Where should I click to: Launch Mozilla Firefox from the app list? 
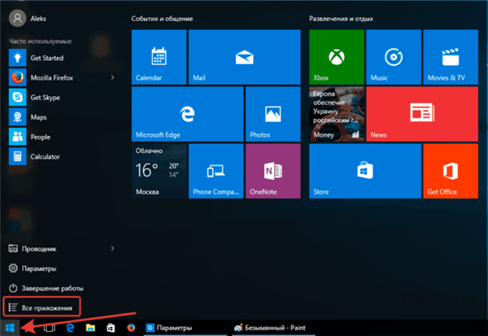click(x=58, y=77)
